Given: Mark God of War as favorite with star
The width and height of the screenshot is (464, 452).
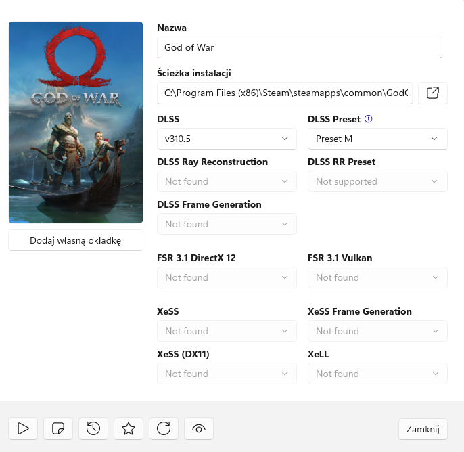Looking at the screenshot, I should tap(129, 428).
